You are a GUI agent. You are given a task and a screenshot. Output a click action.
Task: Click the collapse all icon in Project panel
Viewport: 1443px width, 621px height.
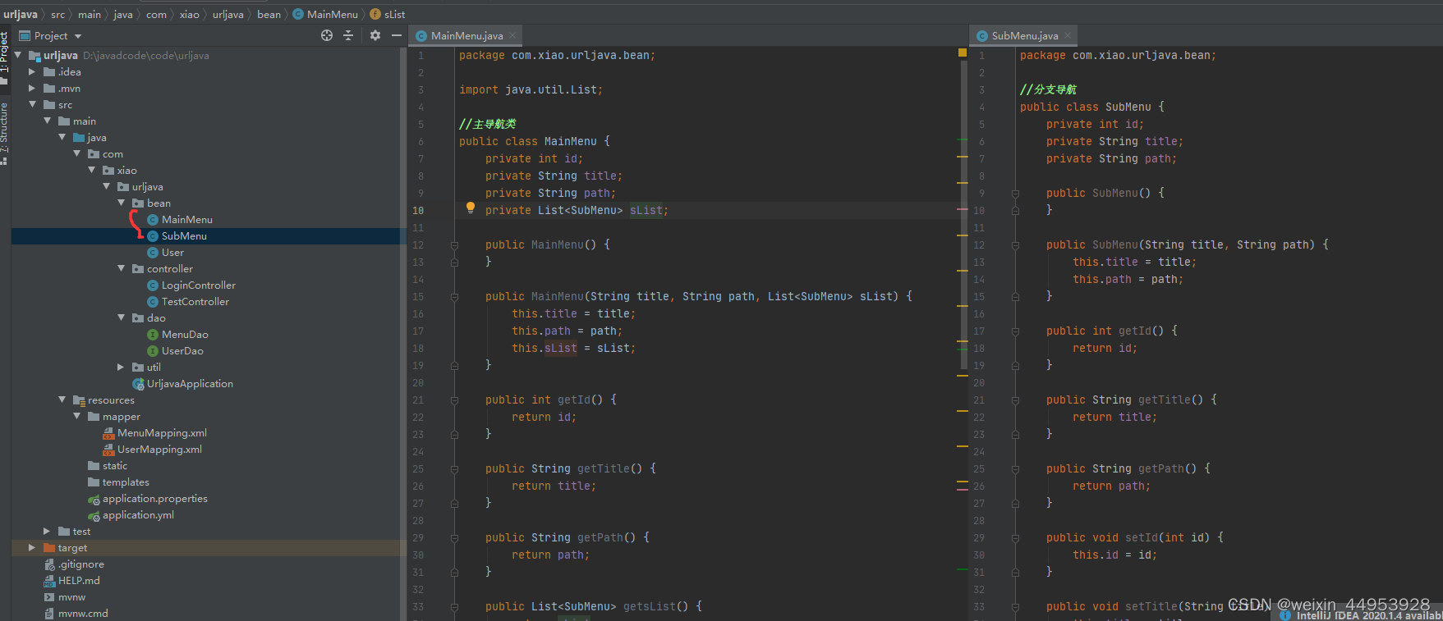click(x=348, y=35)
